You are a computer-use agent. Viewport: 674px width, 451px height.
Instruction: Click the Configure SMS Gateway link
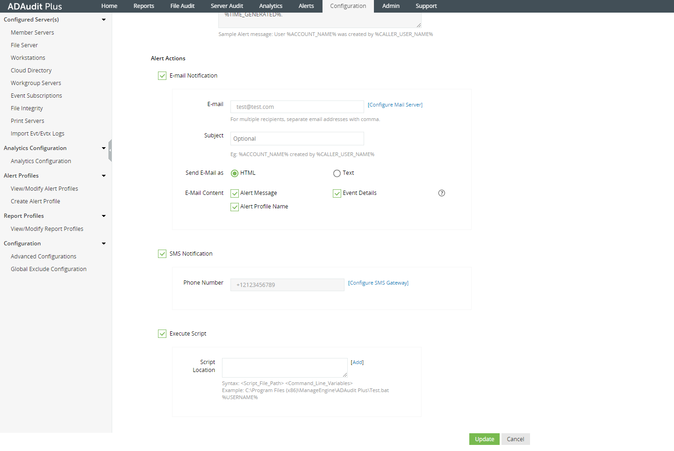pyautogui.click(x=378, y=283)
